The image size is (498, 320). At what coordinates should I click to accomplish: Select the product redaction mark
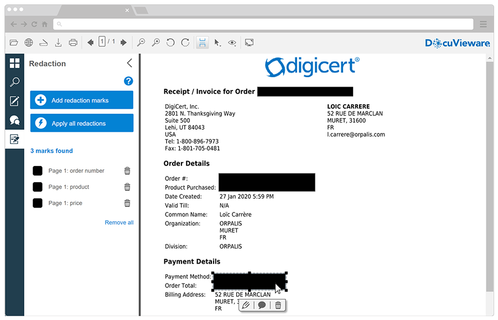pyautogui.click(x=69, y=187)
